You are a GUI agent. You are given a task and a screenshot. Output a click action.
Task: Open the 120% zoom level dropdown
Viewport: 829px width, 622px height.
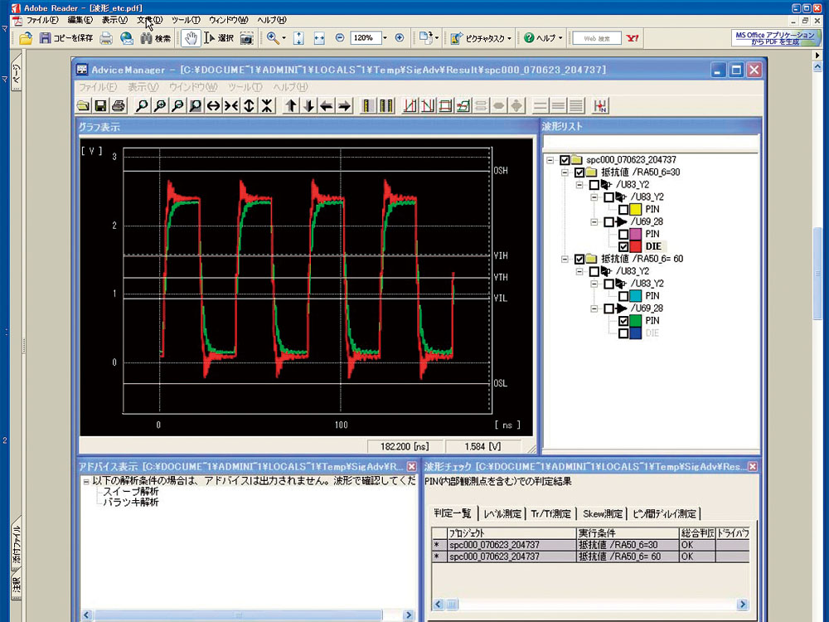pos(385,38)
